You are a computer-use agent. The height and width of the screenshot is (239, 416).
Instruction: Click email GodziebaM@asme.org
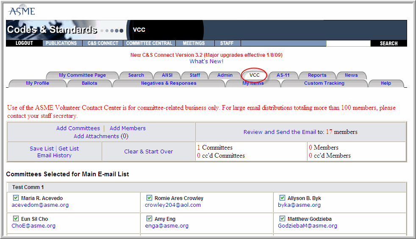(x=308, y=226)
